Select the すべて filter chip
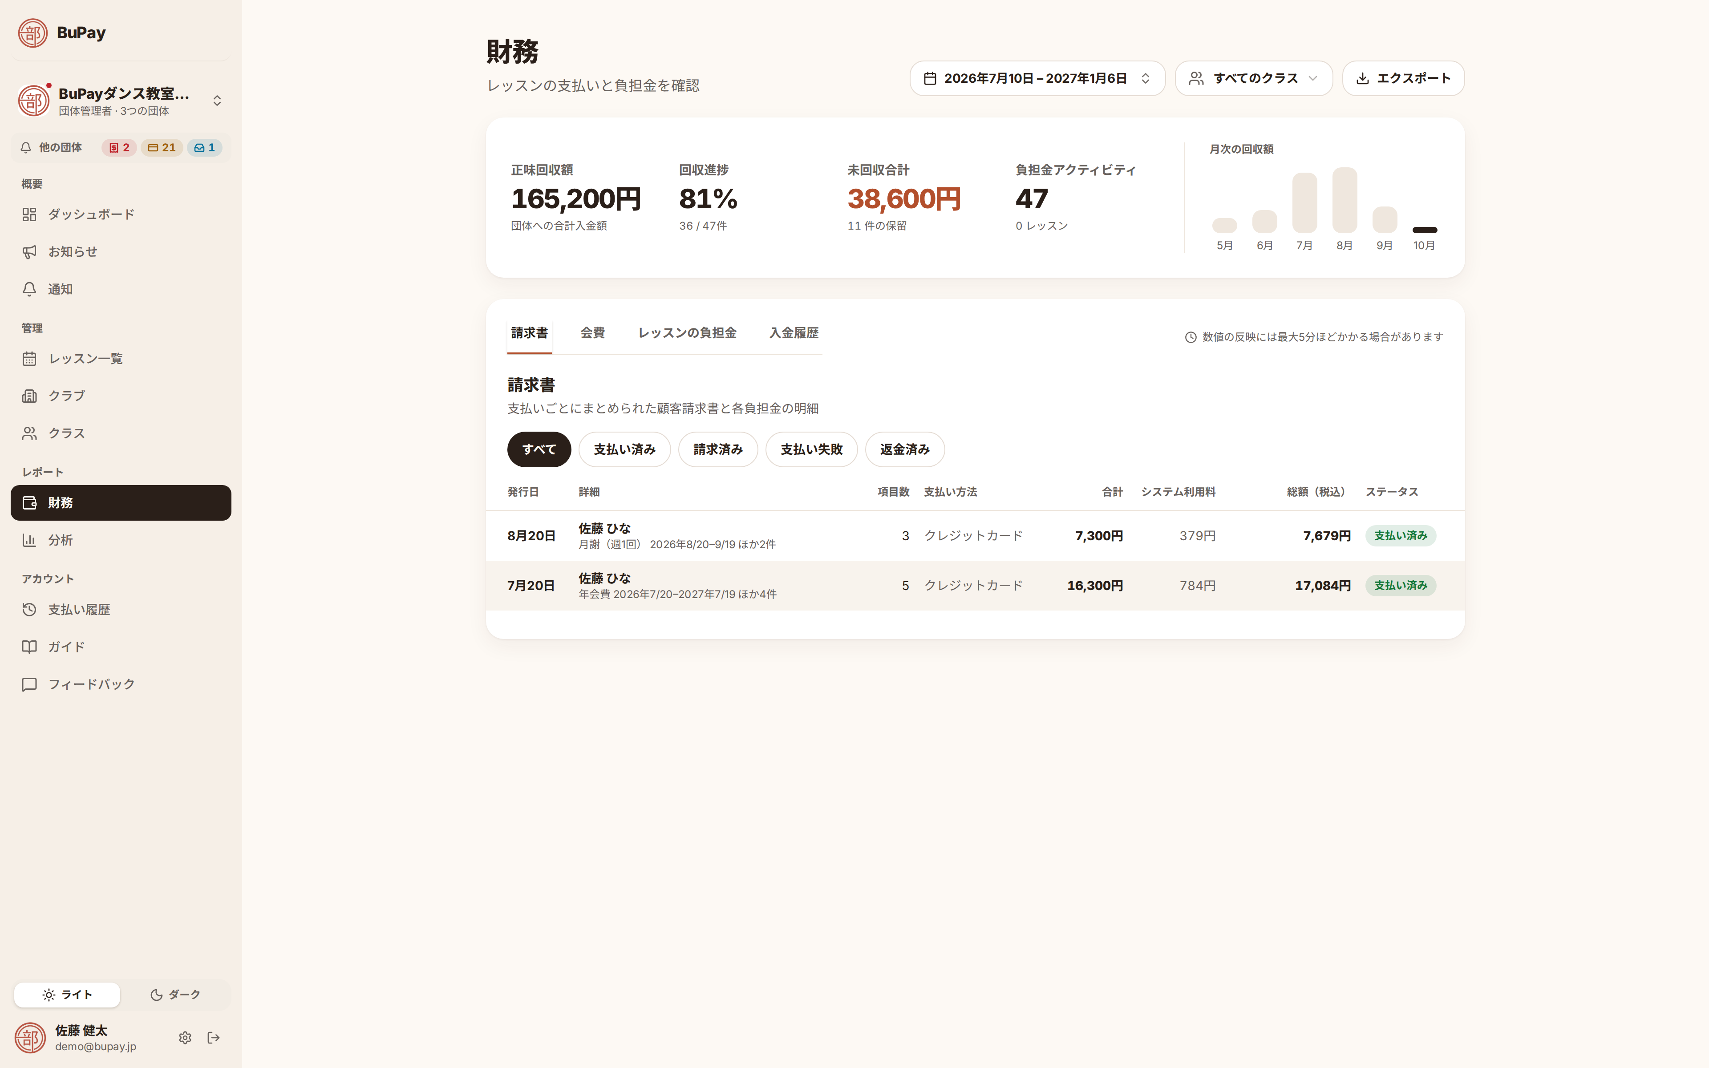Screen dimensions: 1709x1068 click(539, 449)
